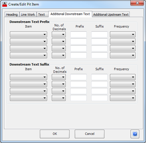Click the AutoCAD icon in the title bar
The width and height of the screenshot is (146, 143).
tap(5, 4)
